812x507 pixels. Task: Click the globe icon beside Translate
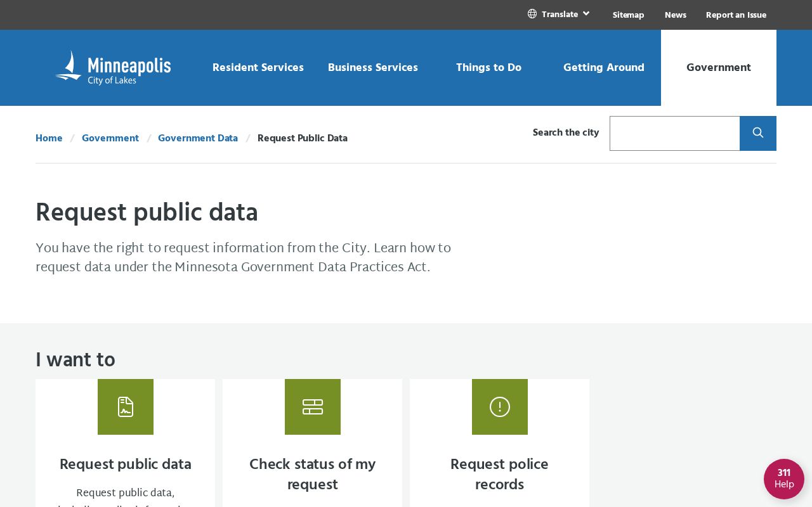click(x=532, y=14)
